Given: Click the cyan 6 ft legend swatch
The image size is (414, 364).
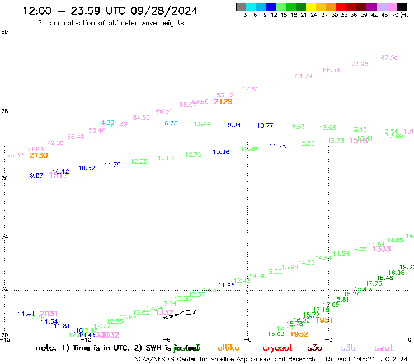Looking at the screenshot, I should [251, 7].
